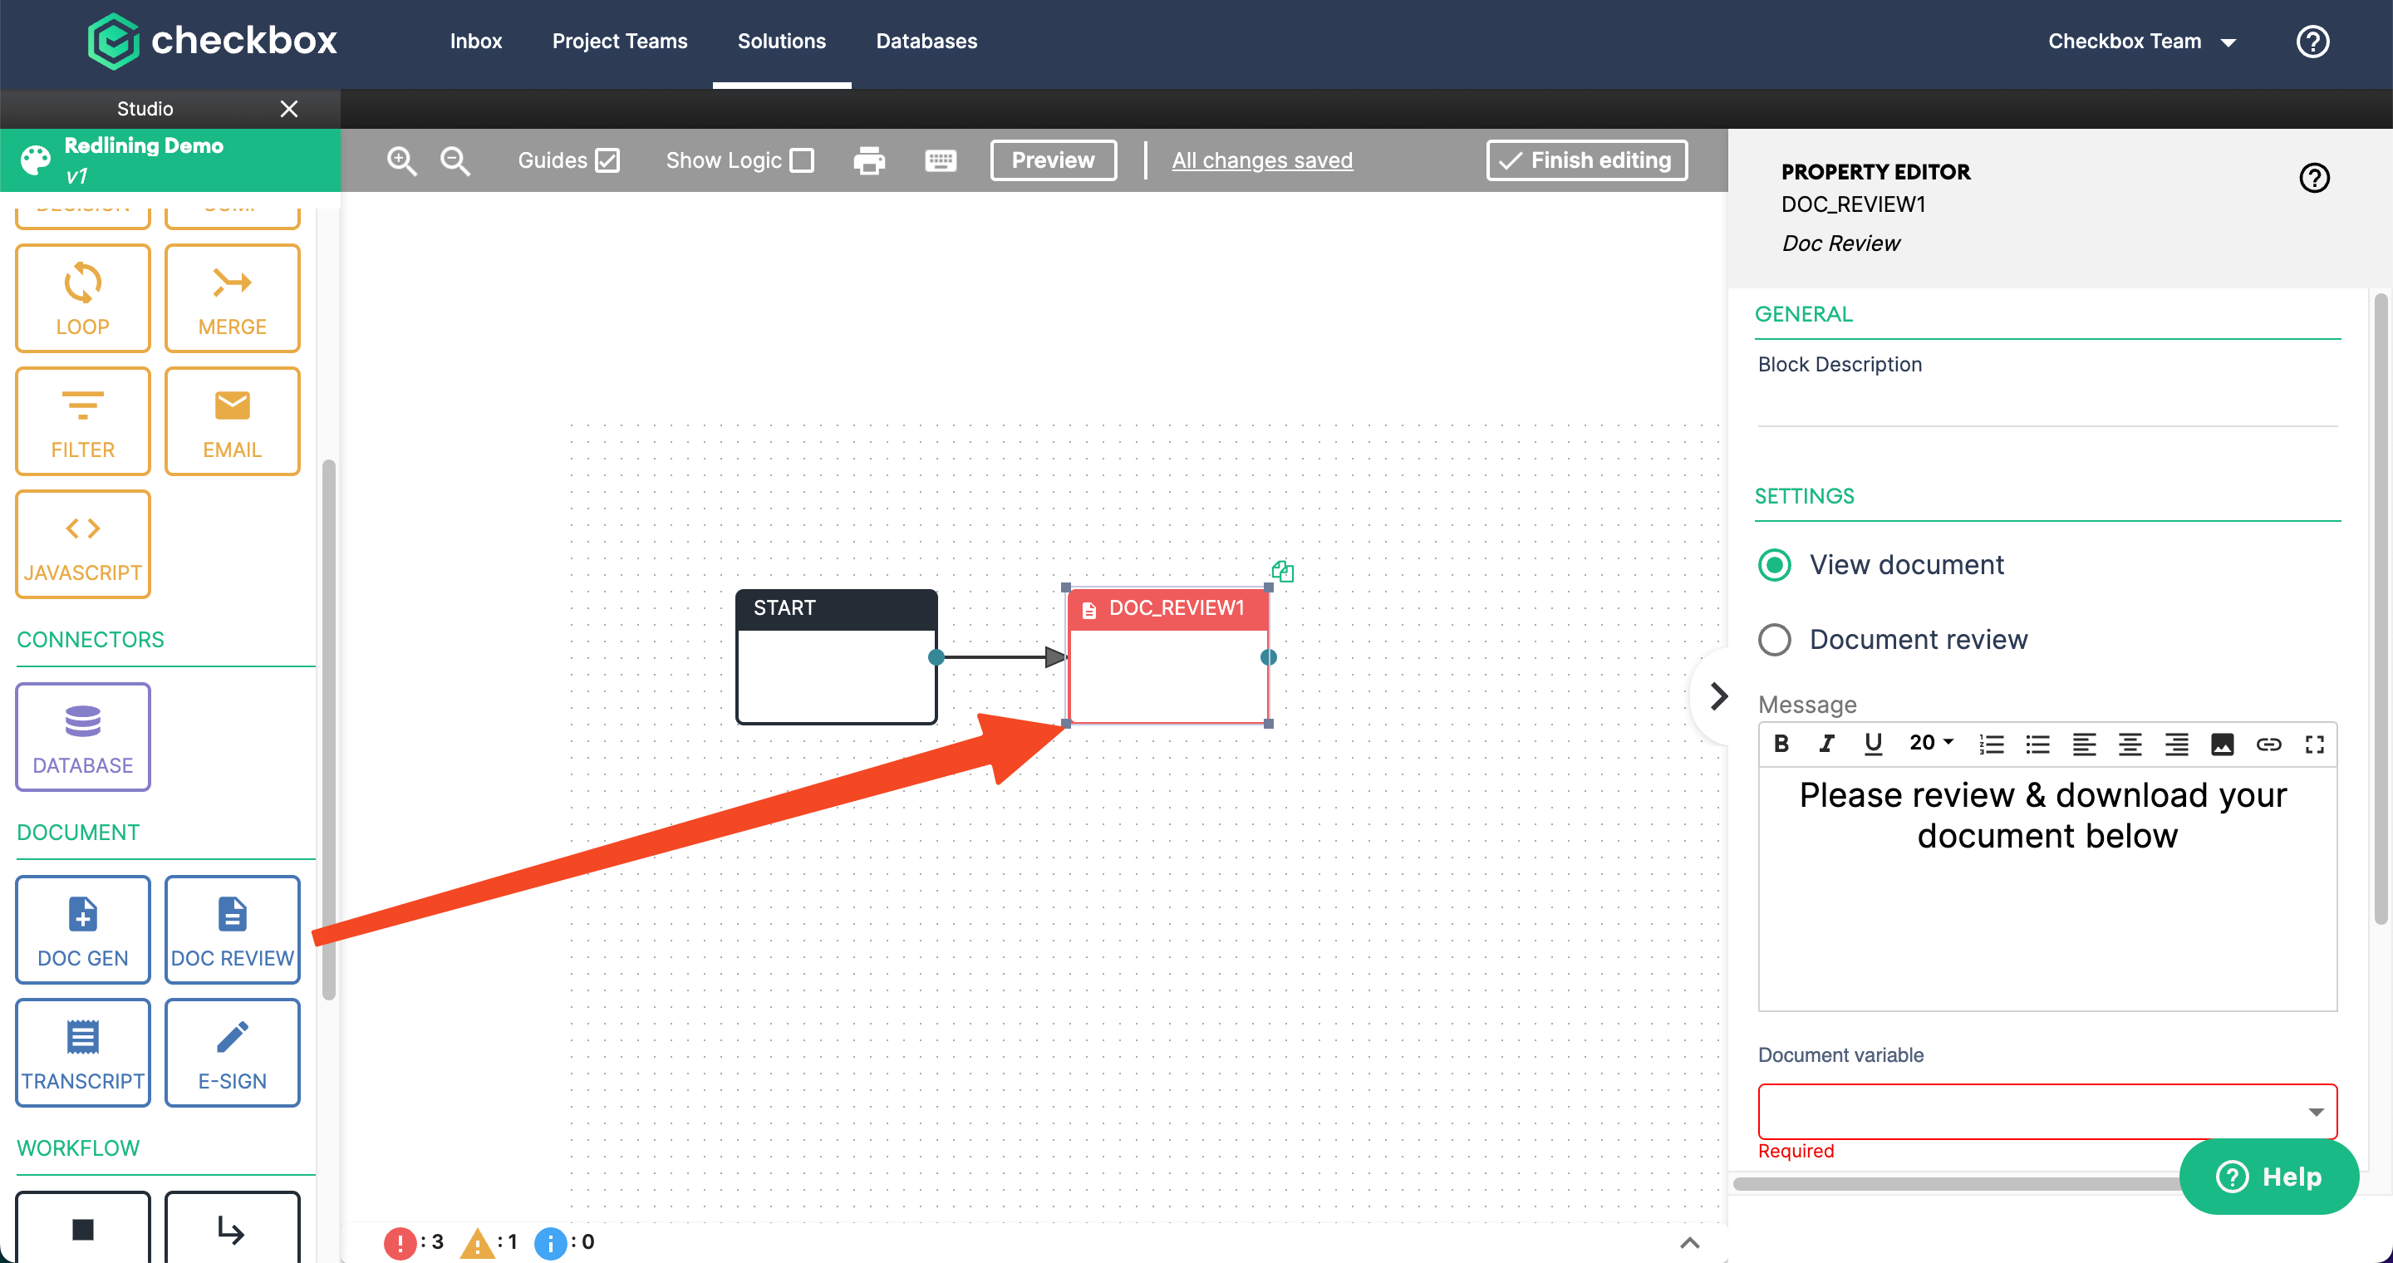This screenshot has height=1263, width=2393.
Task: Select the Loop block tool
Action: tap(83, 298)
